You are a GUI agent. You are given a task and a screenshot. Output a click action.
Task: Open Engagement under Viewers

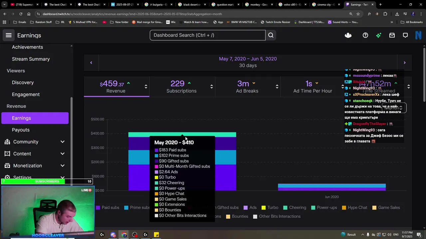(x=26, y=95)
